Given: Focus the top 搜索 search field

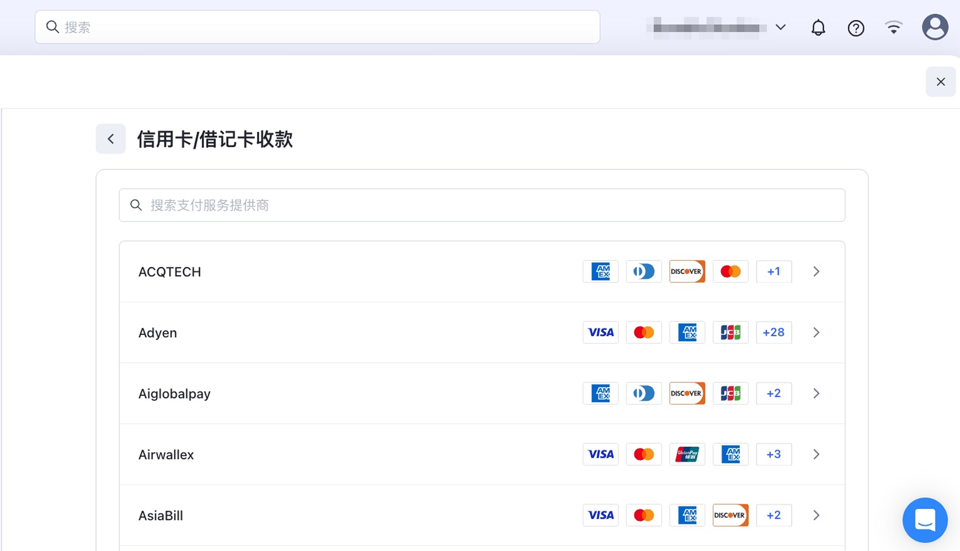Looking at the screenshot, I should pos(317,27).
